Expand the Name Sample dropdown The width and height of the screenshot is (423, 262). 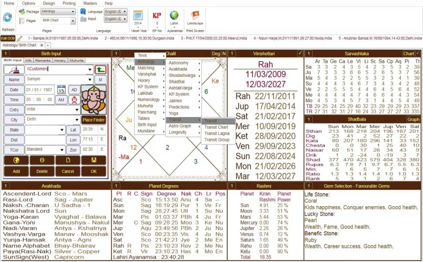click(90, 79)
